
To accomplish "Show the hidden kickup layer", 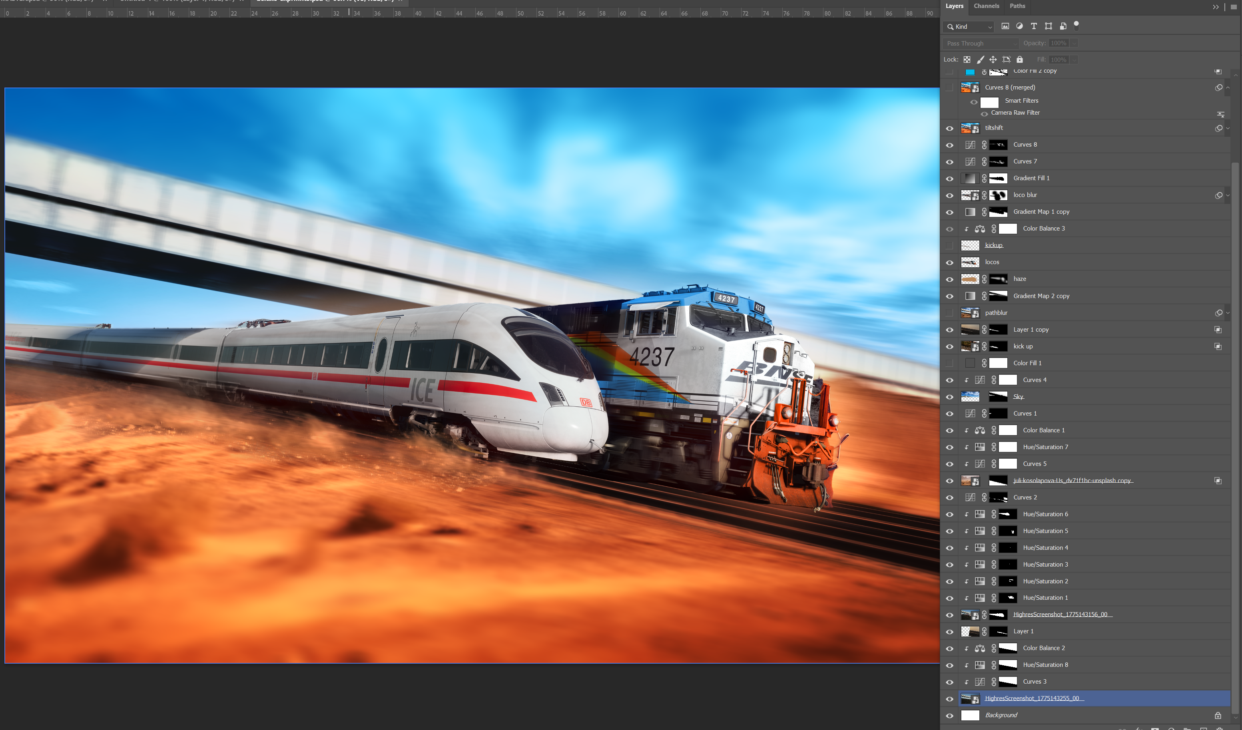I will [949, 245].
